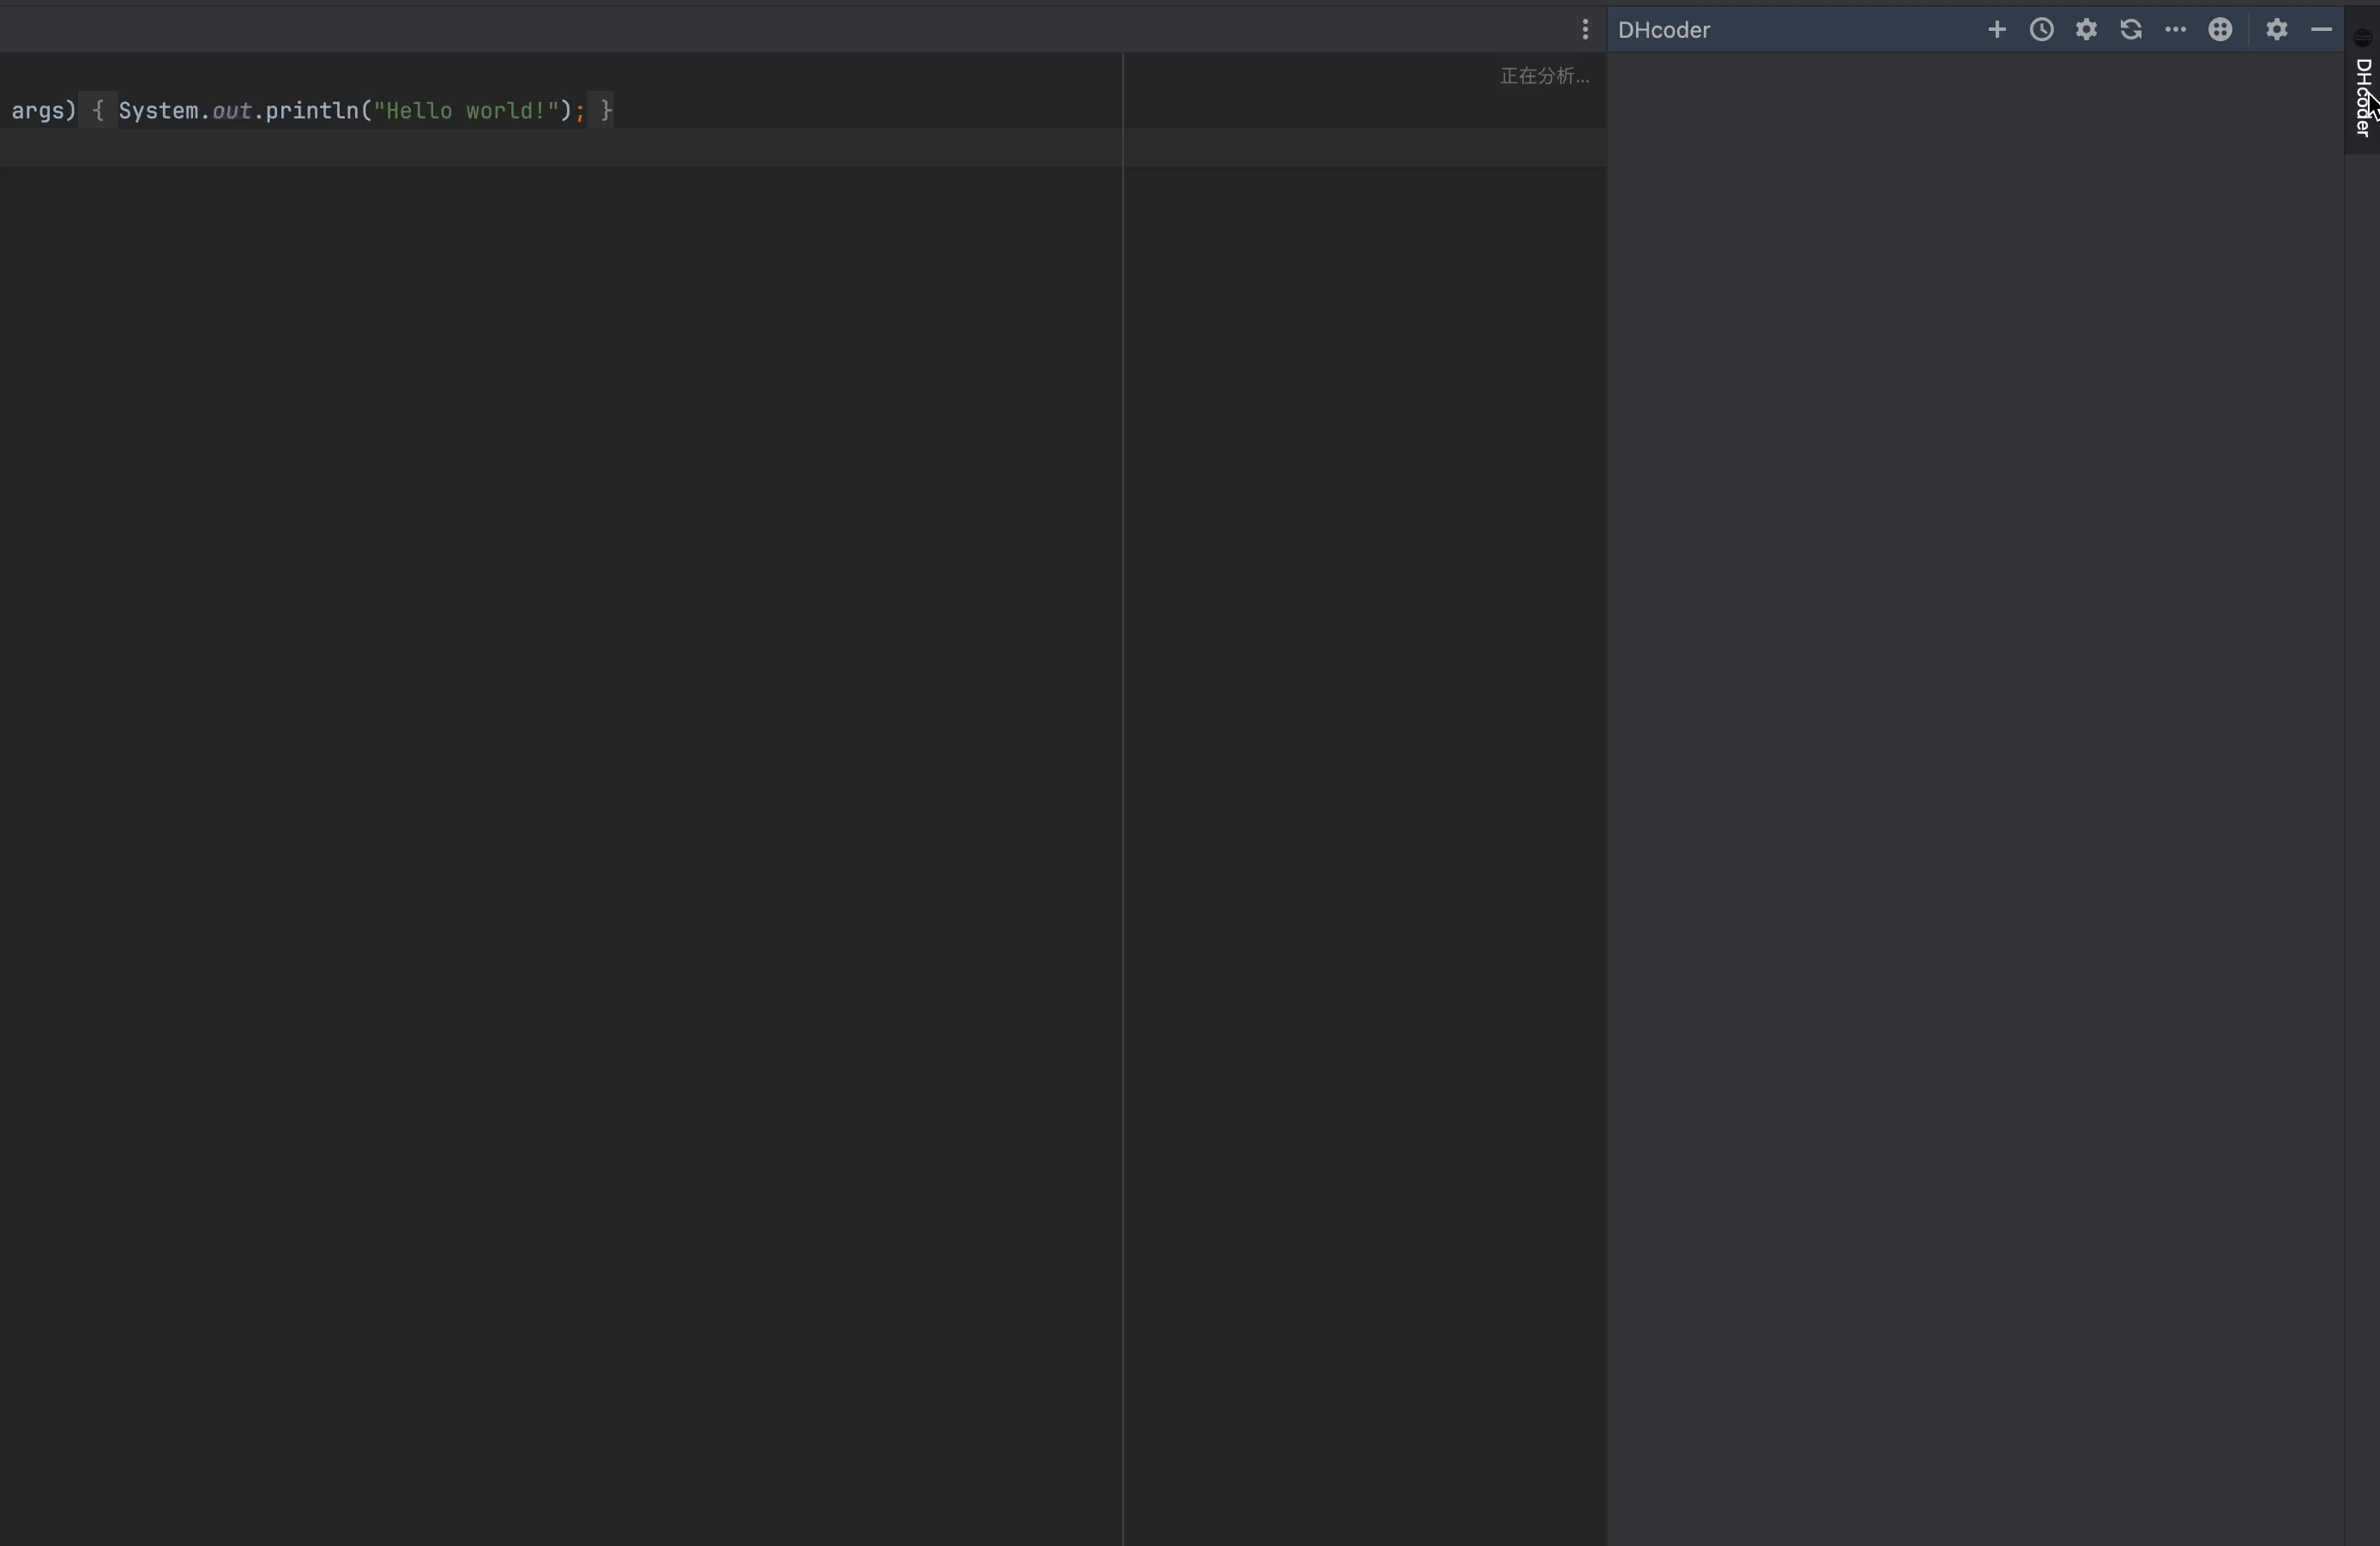
Task: Open tool window options gear beside hide dash
Action: tap(2277, 30)
